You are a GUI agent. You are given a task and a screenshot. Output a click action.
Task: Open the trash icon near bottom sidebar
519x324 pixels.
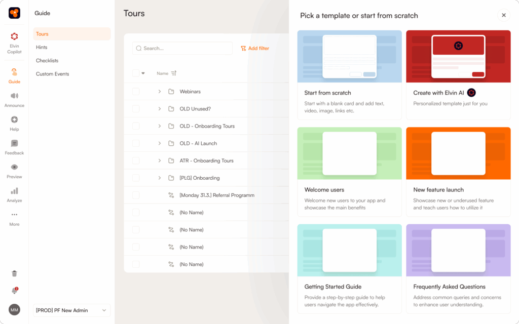pos(14,273)
